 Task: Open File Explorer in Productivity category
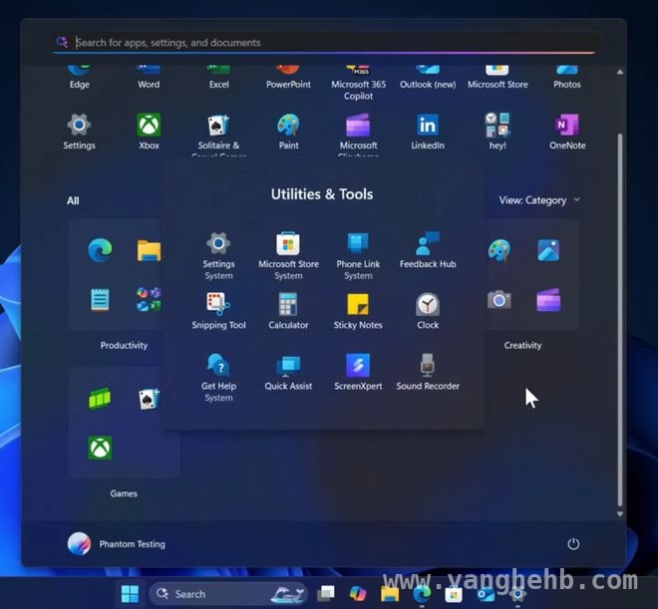tap(149, 250)
